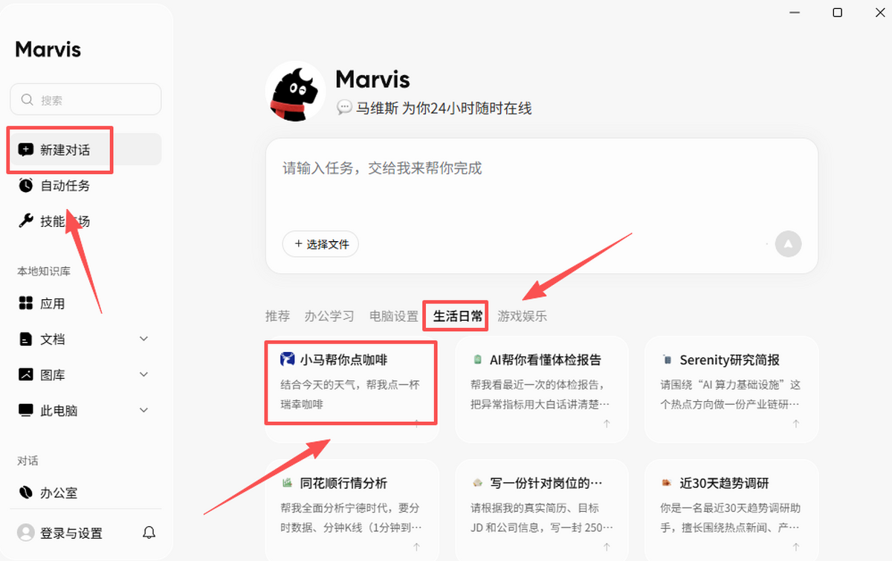The image size is (892, 561).
Task: Click the AI帮你看懂体检报告 card icon
Action: point(477,359)
